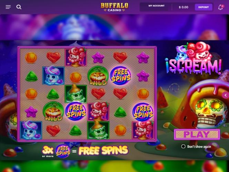The width and height of the screenshot is (229, 172).
Task: Click the pumpkin Wild symbol in fourth row
Action: [53, 111]
